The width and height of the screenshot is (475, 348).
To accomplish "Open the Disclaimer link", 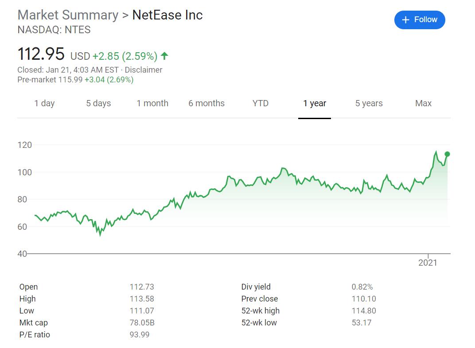I will 144,70.
